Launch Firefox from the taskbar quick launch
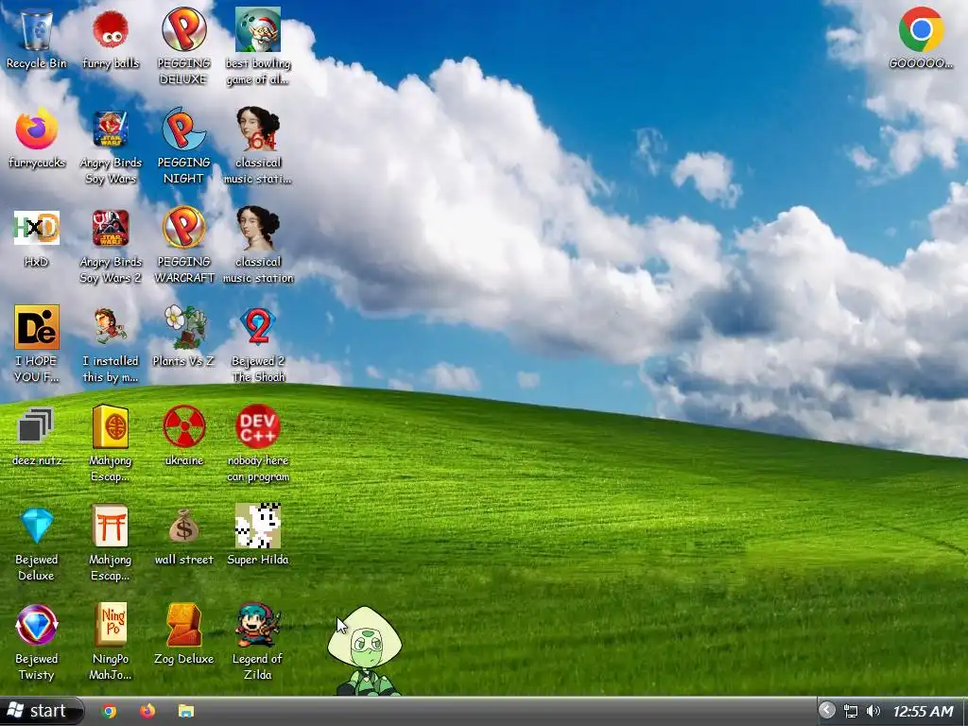 (x=147, y=711)
